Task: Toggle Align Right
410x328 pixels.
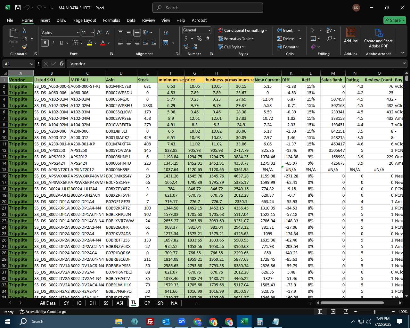Action: pyautogui.click(x=137, y=43)
